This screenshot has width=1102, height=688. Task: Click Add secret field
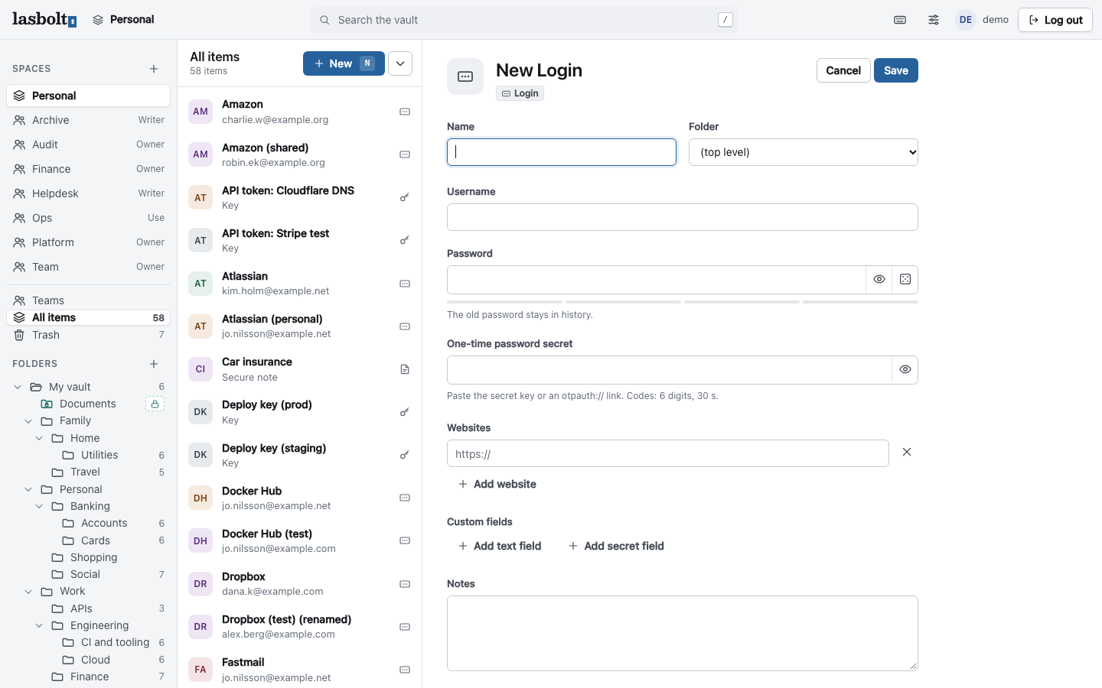pos(616,546)
